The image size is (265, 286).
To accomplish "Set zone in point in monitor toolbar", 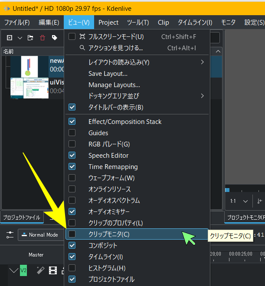I will 259,201.
